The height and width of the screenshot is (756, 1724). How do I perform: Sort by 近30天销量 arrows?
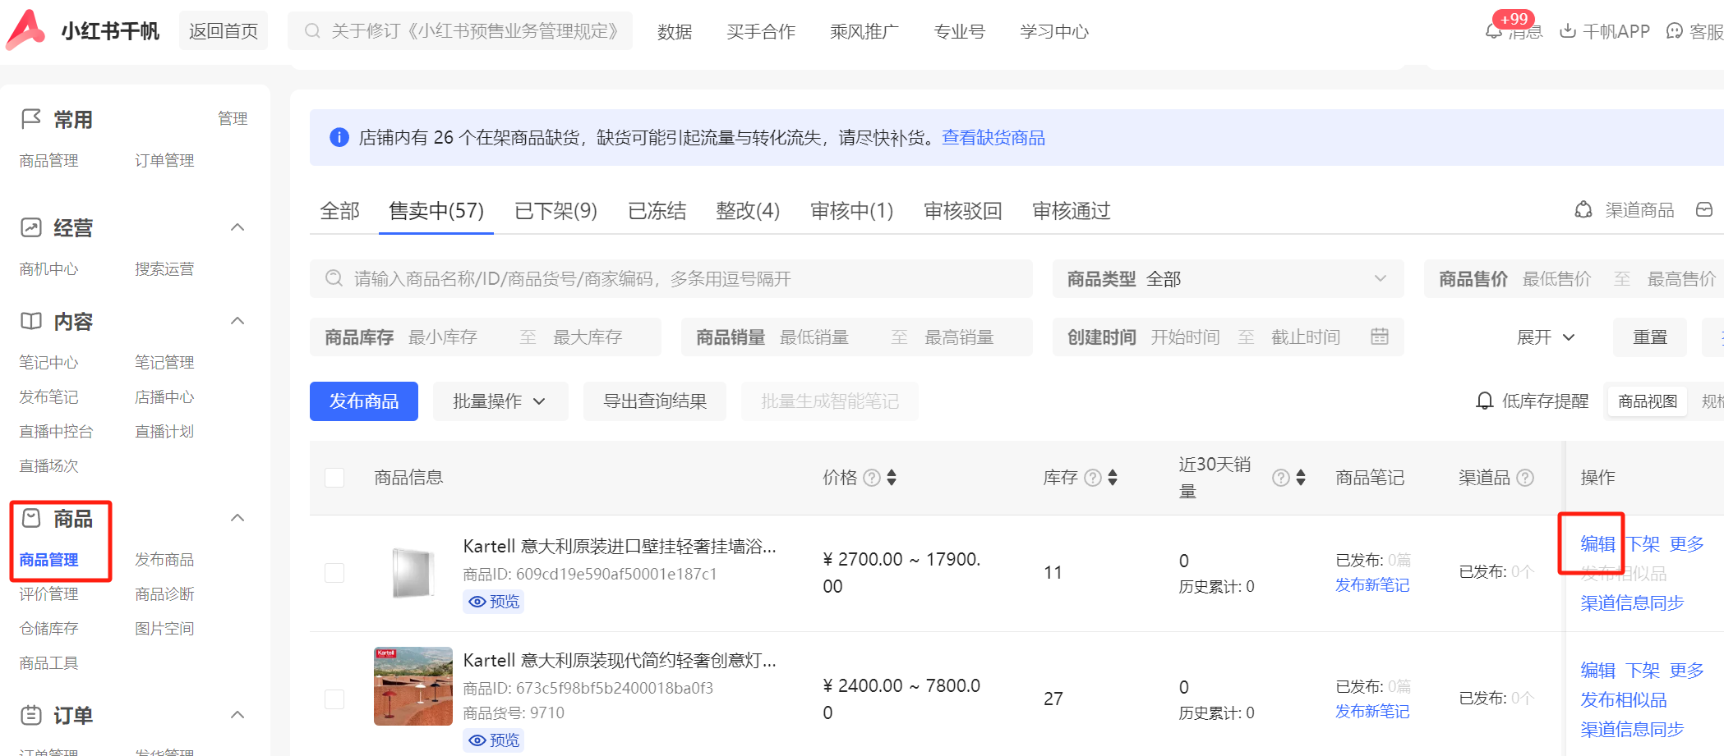[x=1301, y=478]
